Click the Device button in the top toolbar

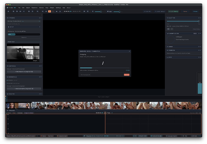pos(185,11)
